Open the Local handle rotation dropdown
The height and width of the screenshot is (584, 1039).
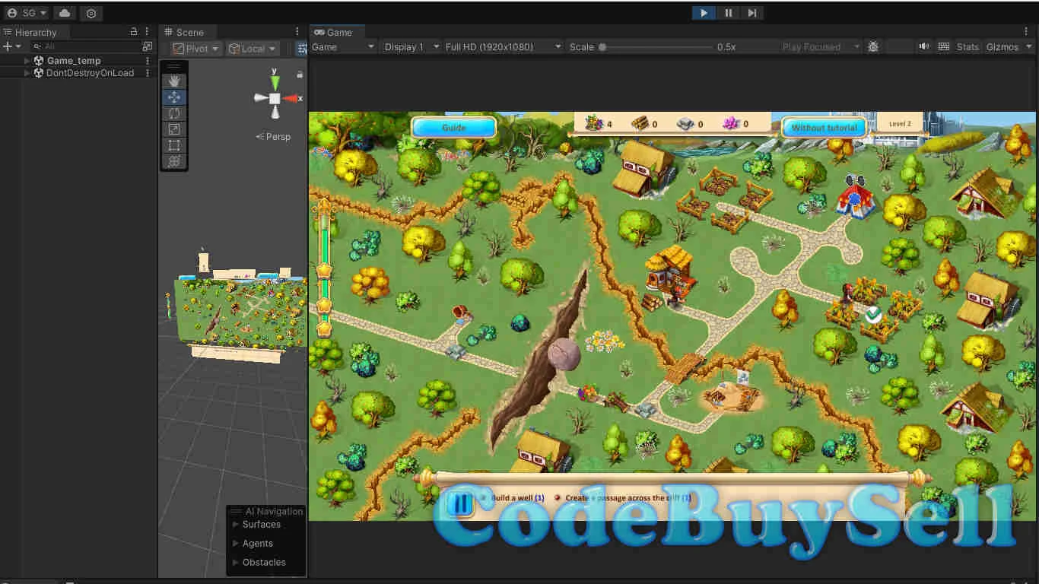[253, 48]
